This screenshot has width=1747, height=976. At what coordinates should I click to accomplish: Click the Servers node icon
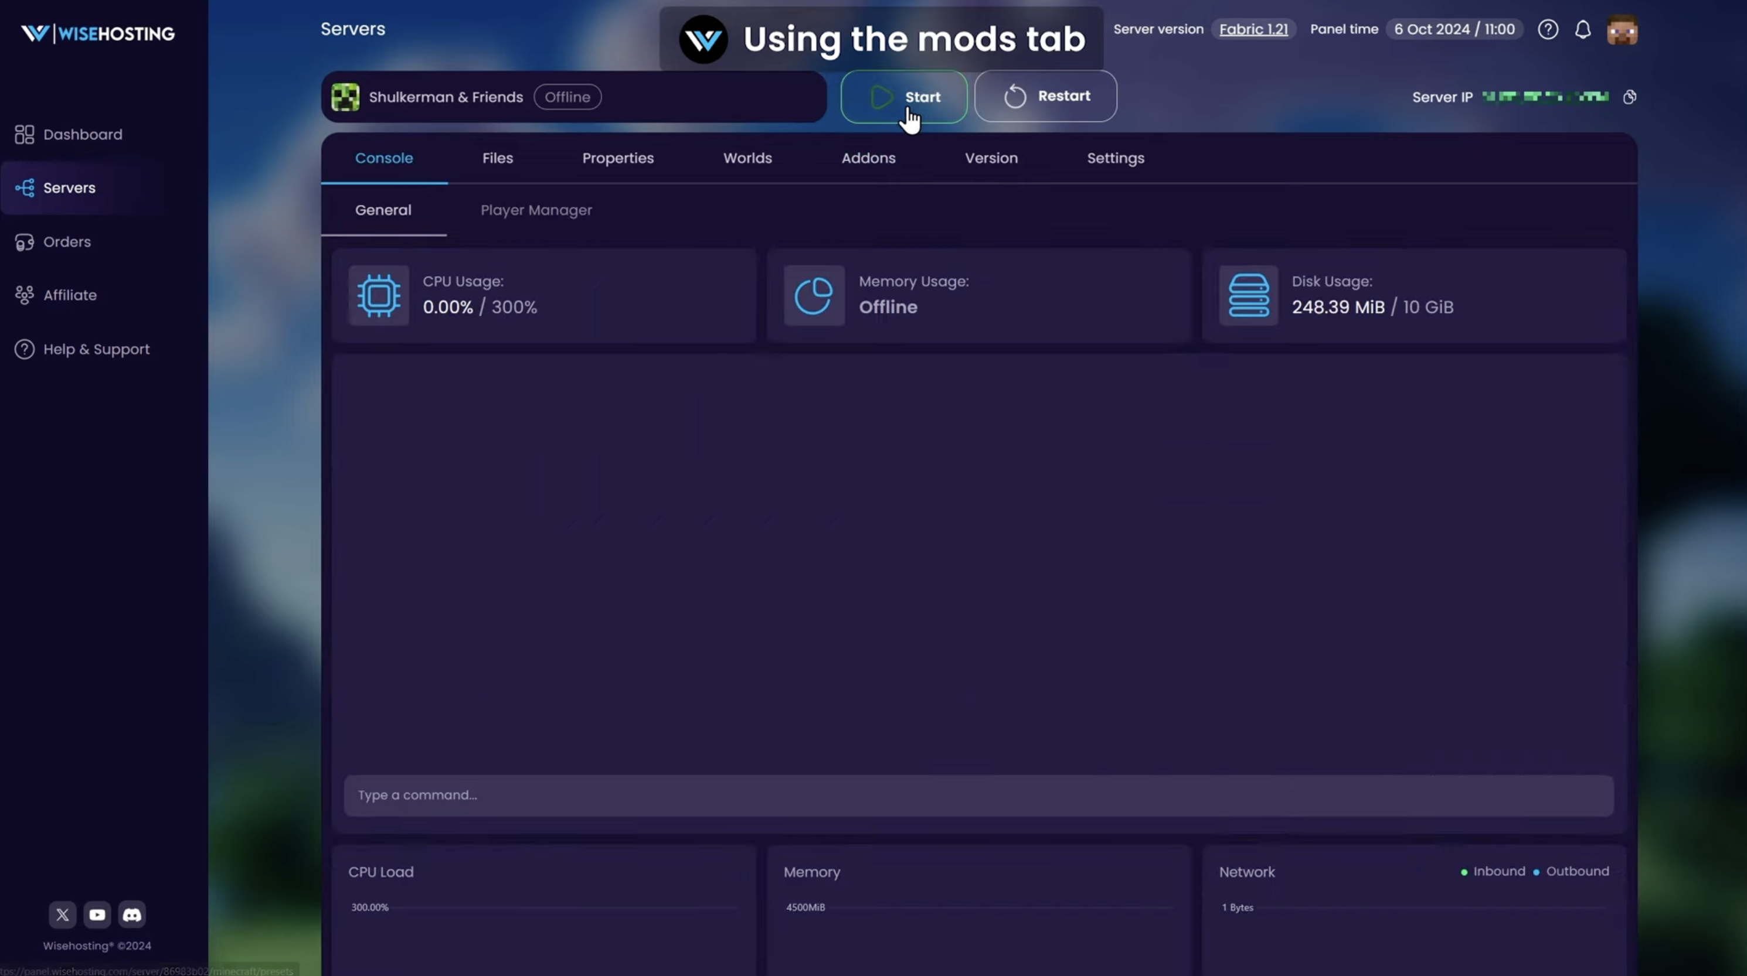pos(25,187)
